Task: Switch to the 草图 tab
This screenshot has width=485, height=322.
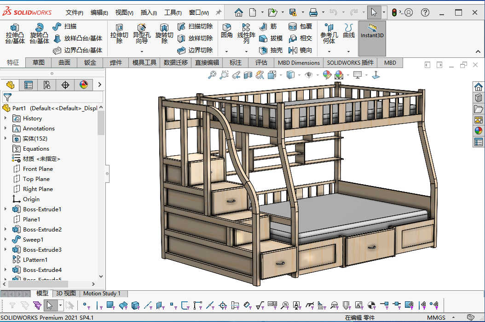Action: (x=38, y=62)
